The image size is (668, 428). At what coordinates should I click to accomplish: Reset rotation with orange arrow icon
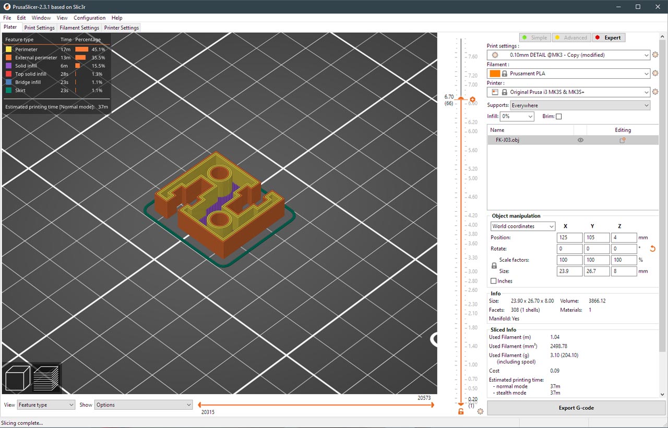coord(652,249)
